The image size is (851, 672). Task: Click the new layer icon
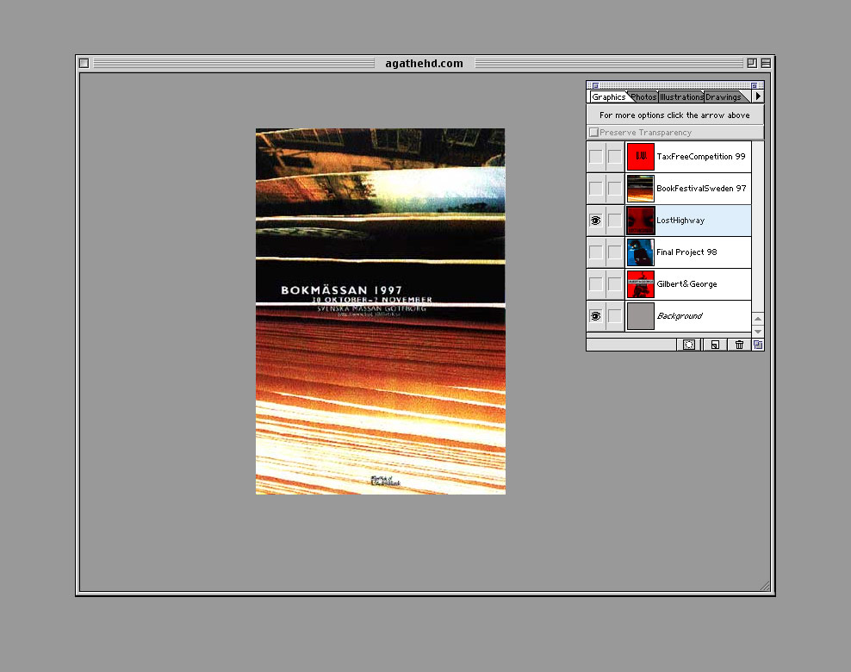[715, 345]
